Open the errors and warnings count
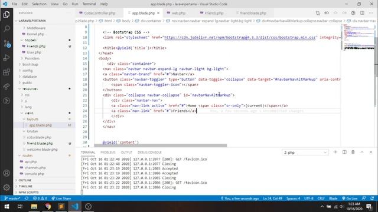The image size is (378, 212). tap(40, 198)
